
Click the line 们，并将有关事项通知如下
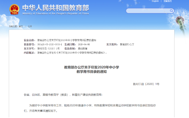[x=41, y=111]
